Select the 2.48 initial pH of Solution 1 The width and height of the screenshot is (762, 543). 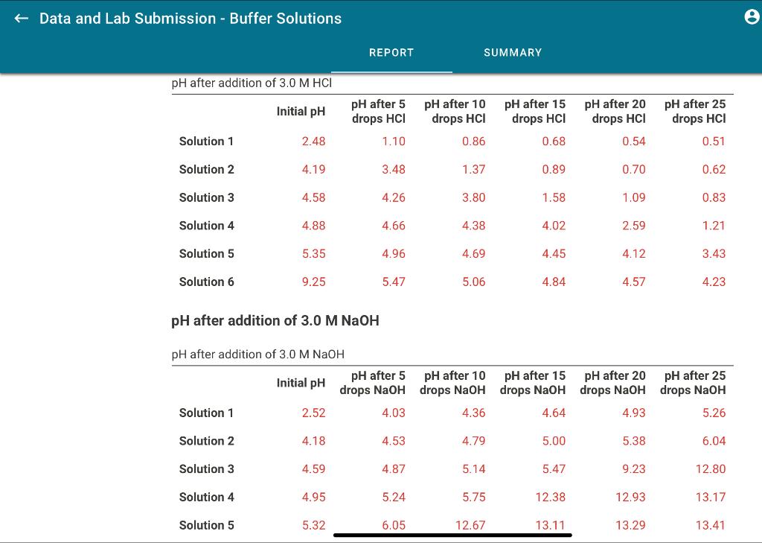pyautogui.click(x=313, y=141)
